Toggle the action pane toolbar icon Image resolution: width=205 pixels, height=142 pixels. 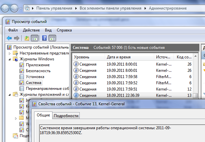pos(52,38)
